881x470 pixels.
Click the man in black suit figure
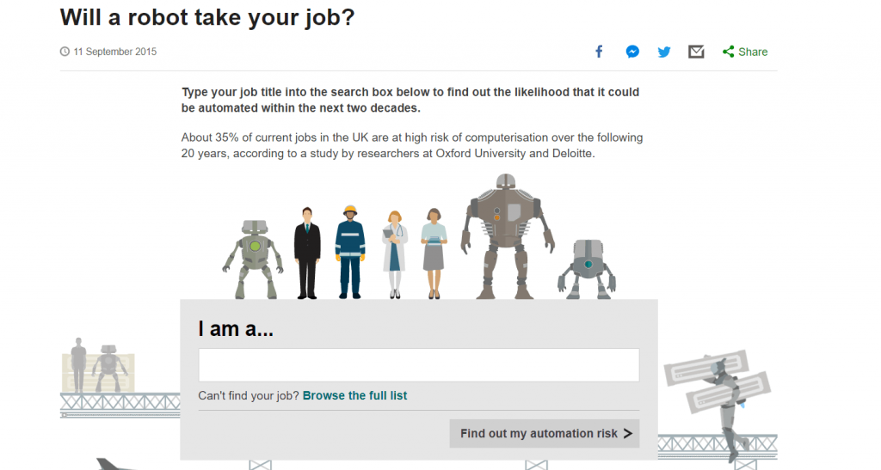pyautogui.click(x=307, y=253)
